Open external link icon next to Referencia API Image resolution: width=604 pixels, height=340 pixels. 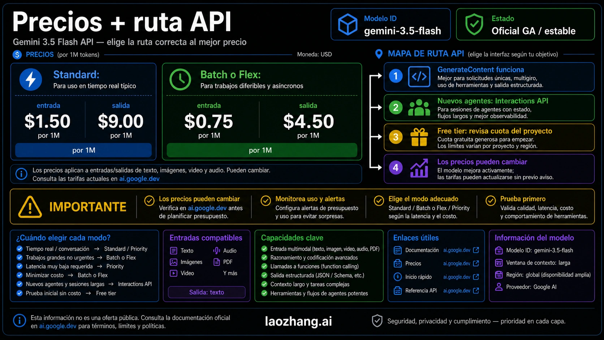[476, 290]
